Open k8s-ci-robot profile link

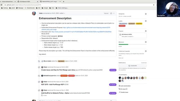(x=47, y=61)
